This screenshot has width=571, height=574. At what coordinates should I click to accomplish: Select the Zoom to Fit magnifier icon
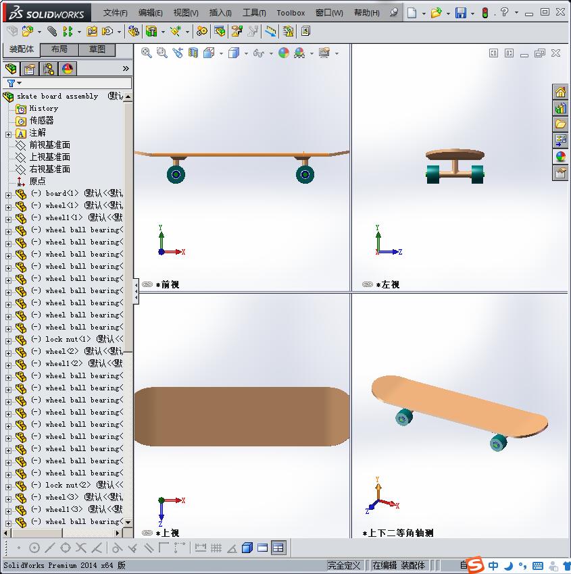[x=147, y=53]
